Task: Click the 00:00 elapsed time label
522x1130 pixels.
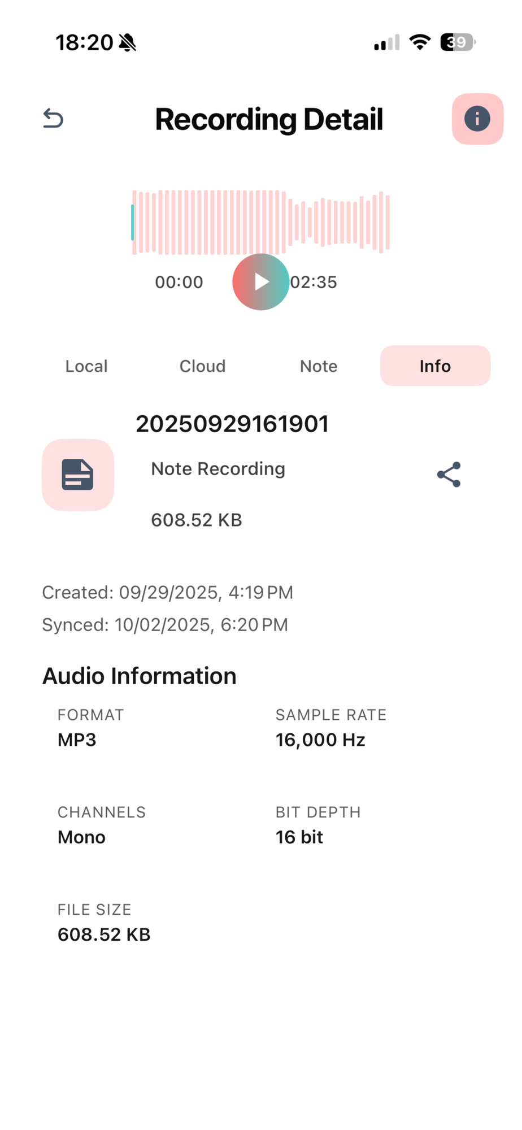Action: tap(179, 282)
